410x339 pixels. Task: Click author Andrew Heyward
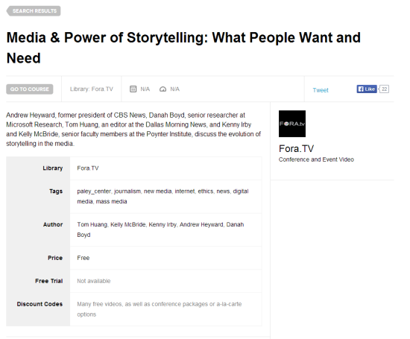pos(201,224)
